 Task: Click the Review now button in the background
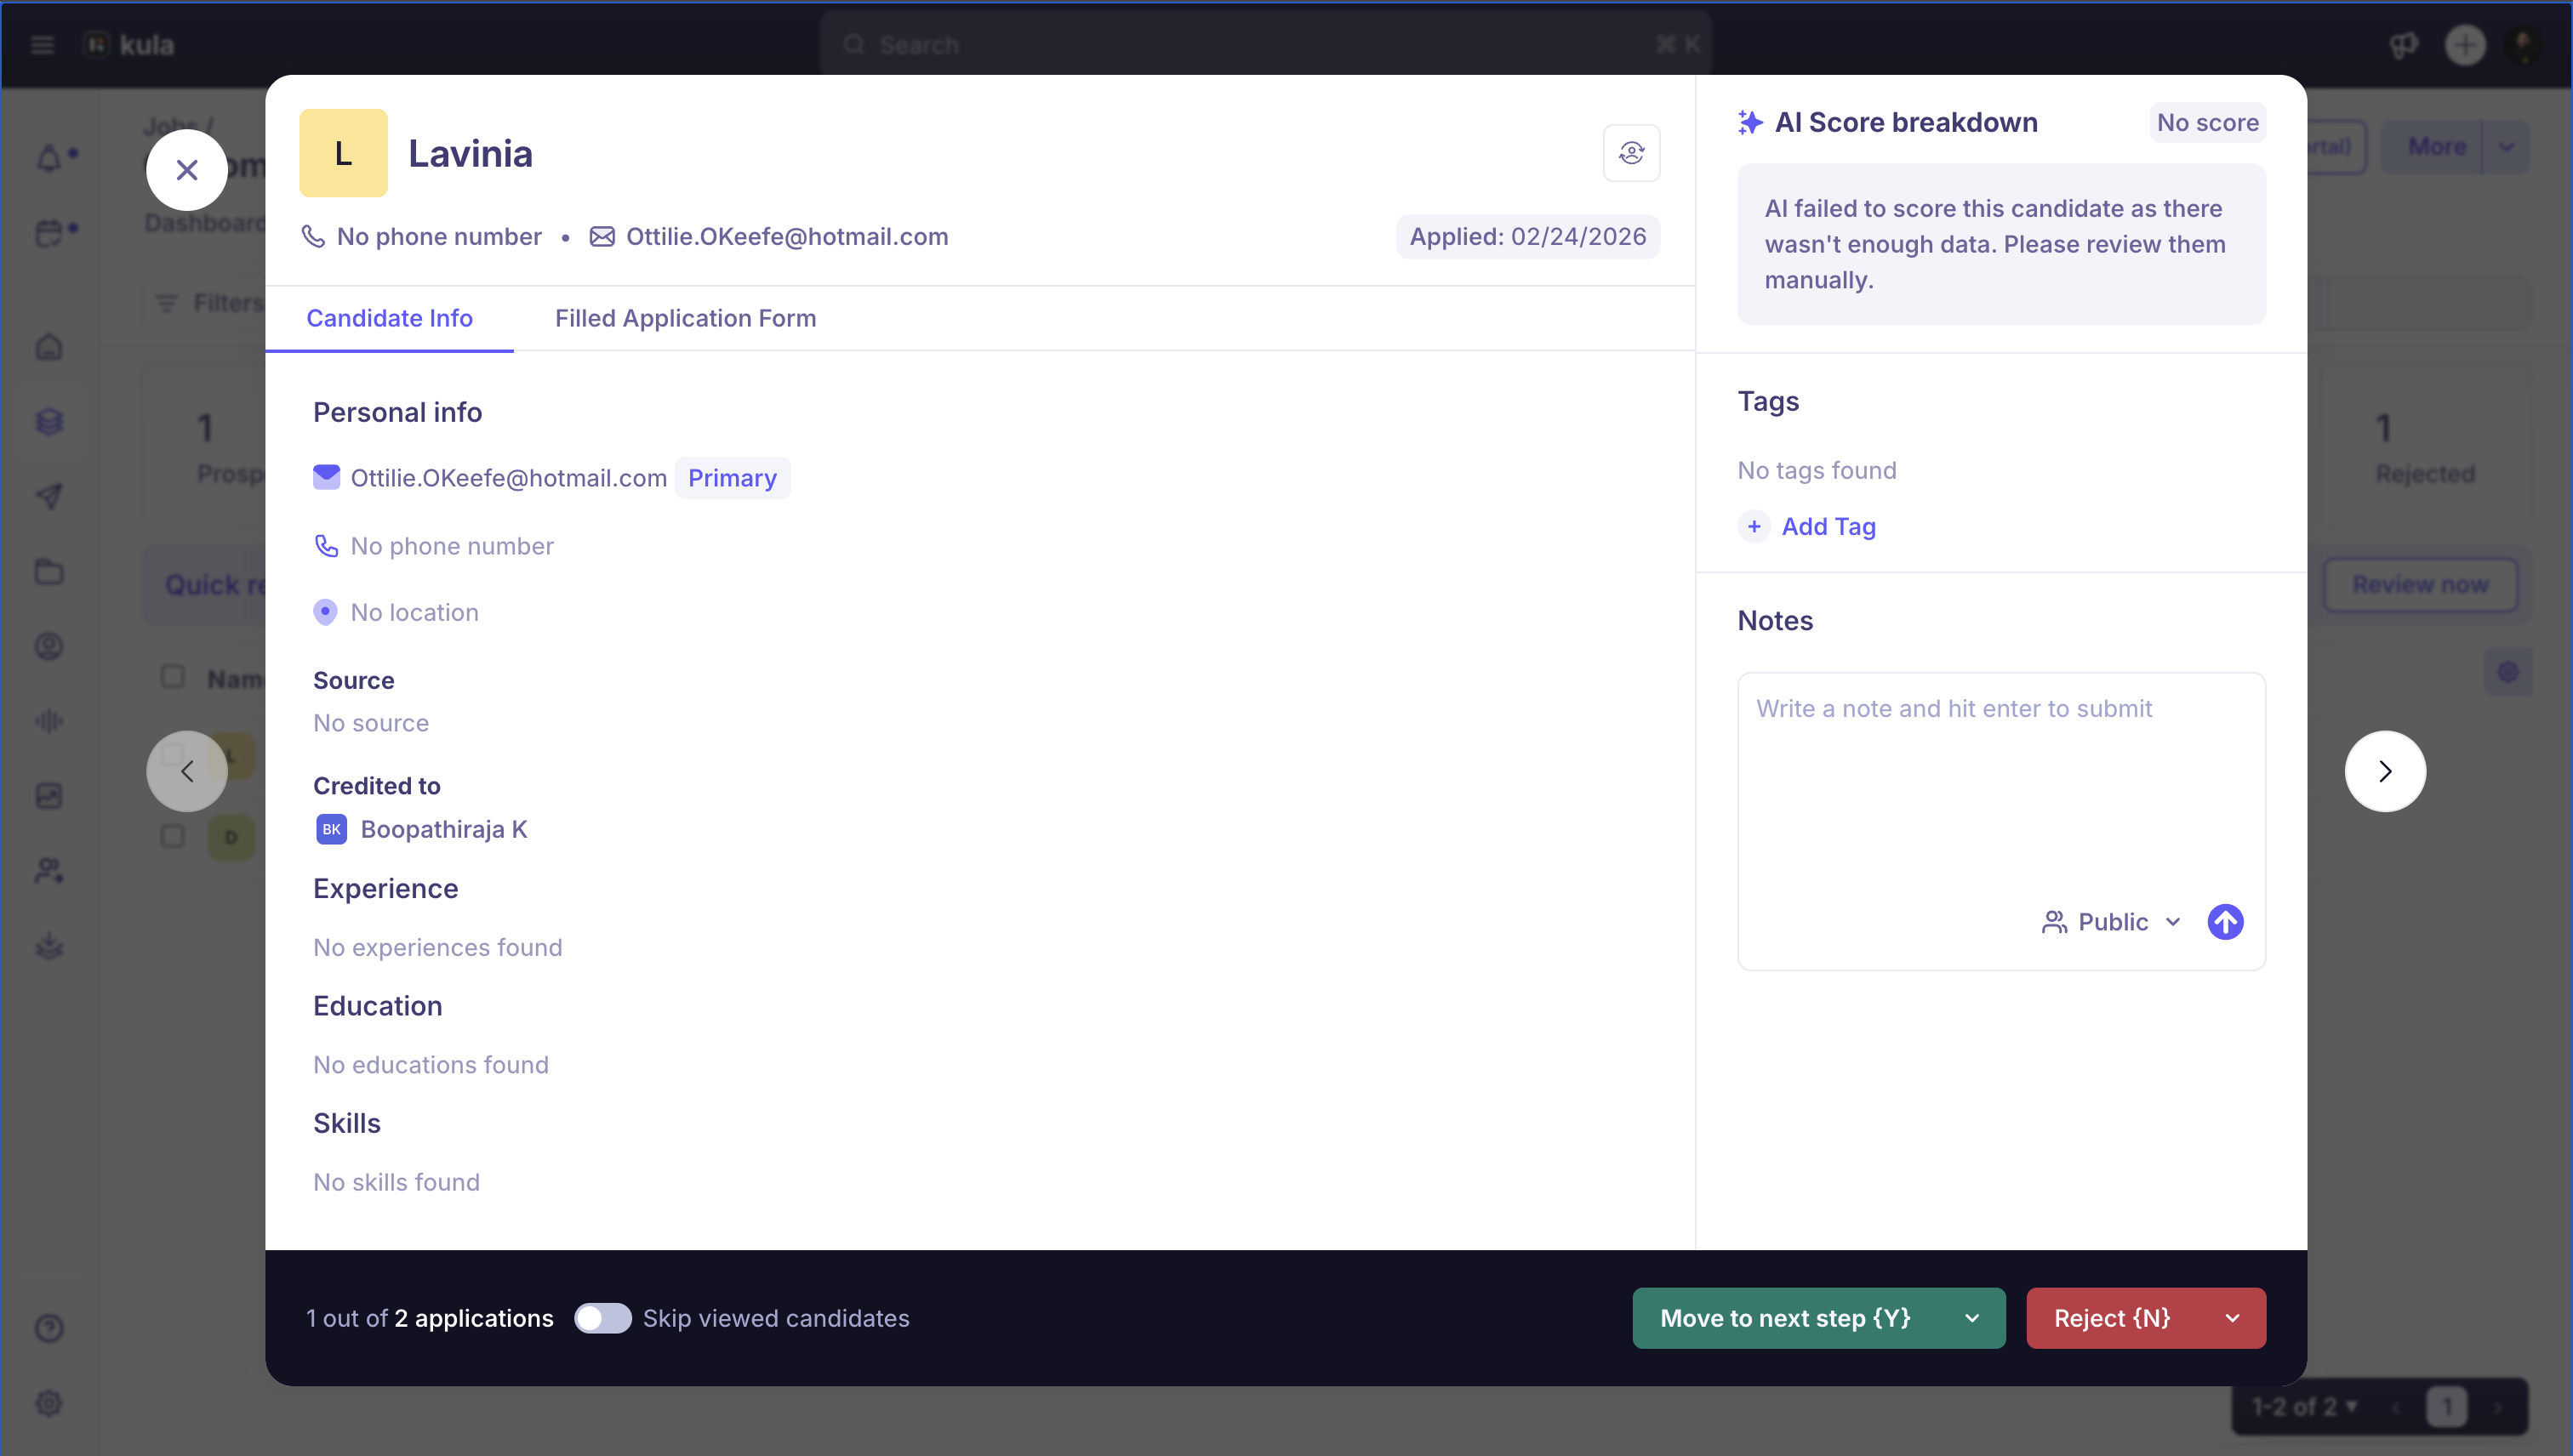(x=2420, y=585)
